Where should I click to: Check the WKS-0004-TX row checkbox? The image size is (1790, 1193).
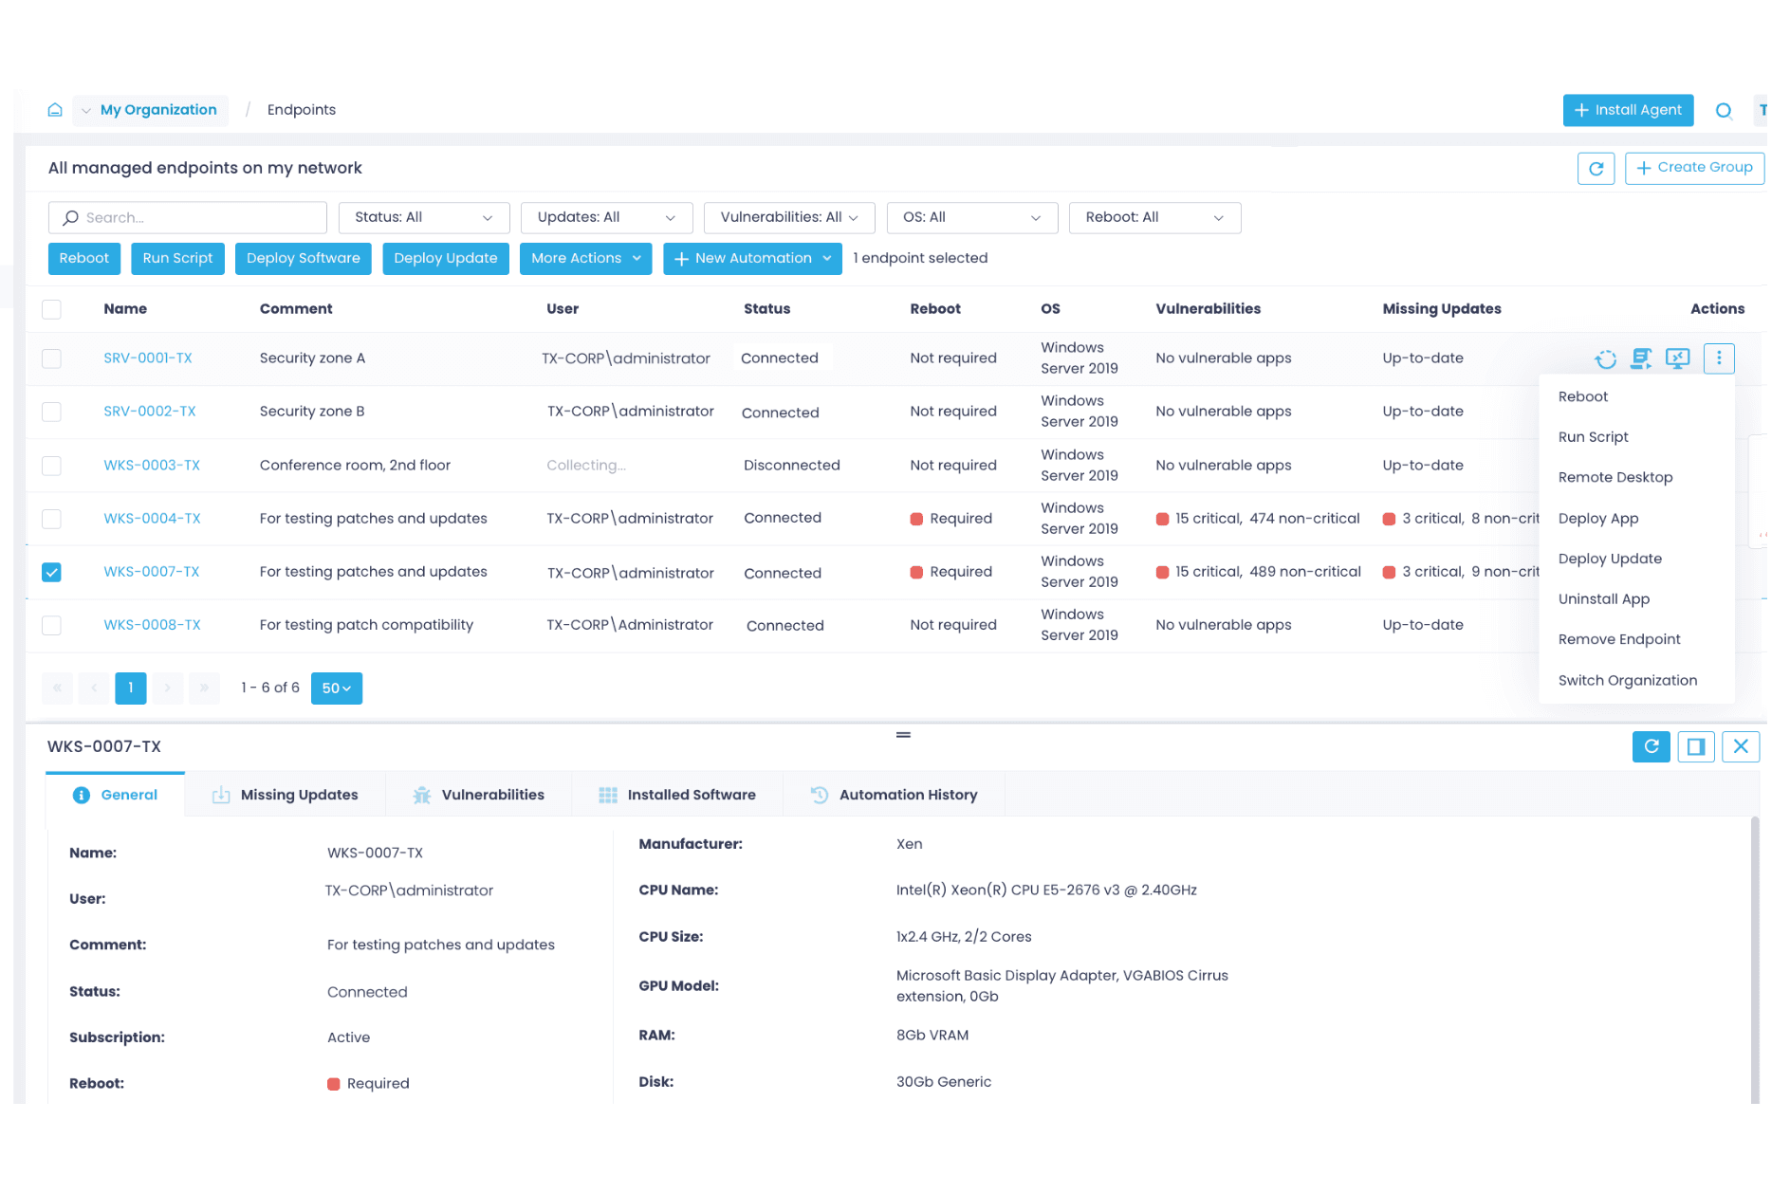[x=51, y=519]
